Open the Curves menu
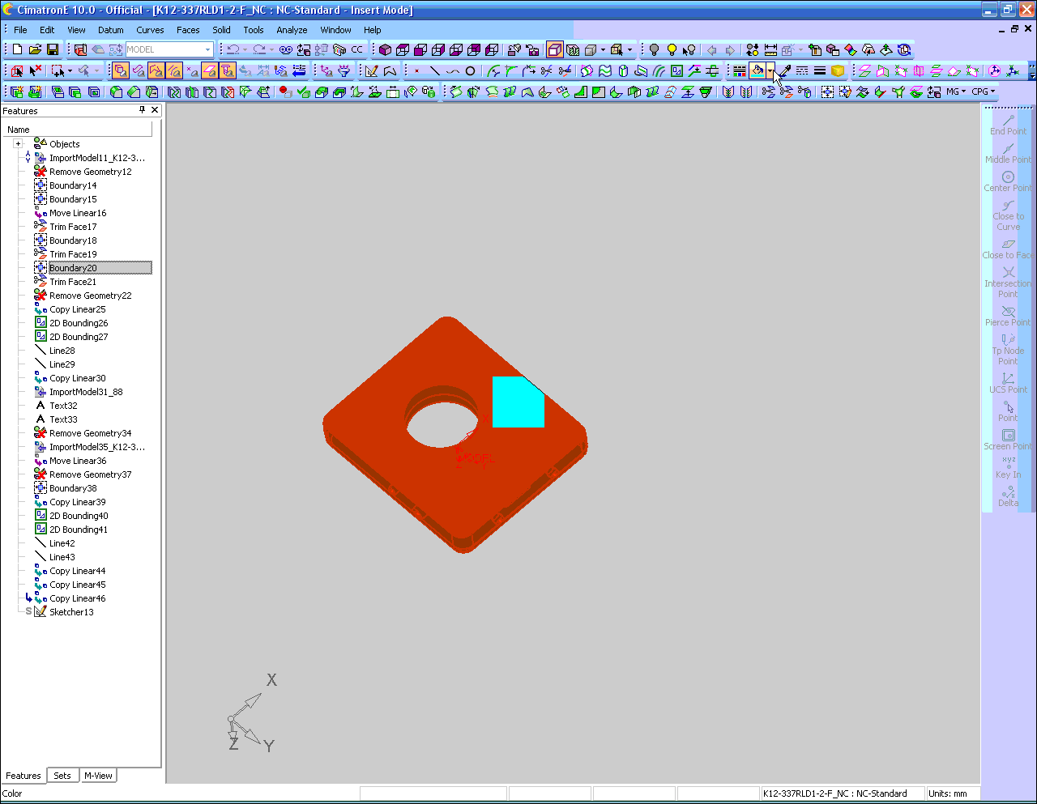1037x804 pixels. click(x=150, y=30)
